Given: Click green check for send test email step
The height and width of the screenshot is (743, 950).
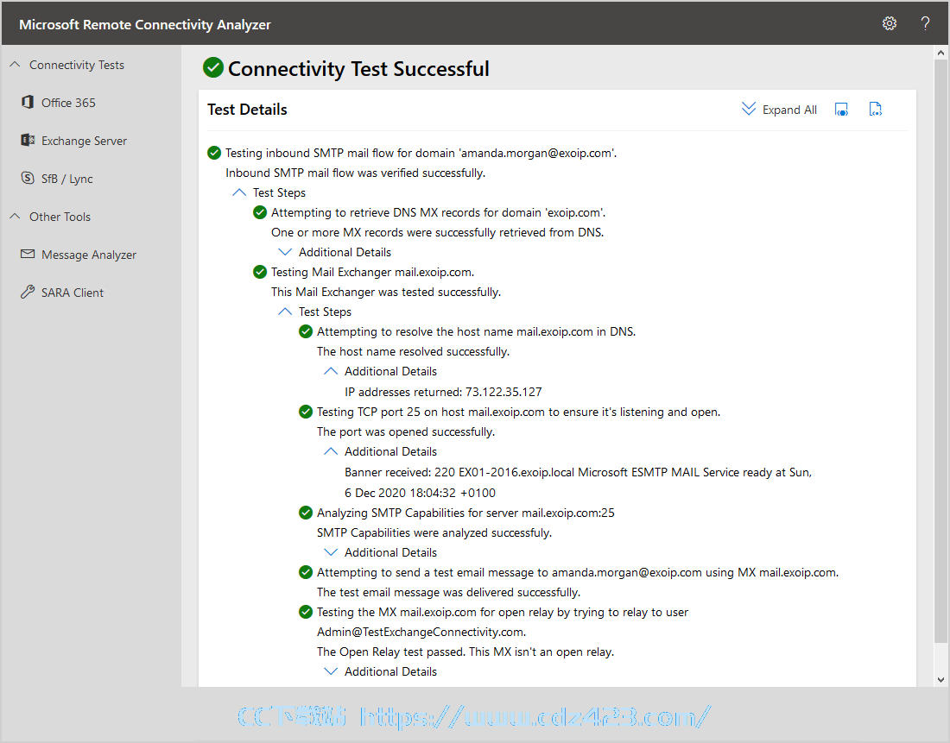Looking at the screenshot, I should point(306,572).
